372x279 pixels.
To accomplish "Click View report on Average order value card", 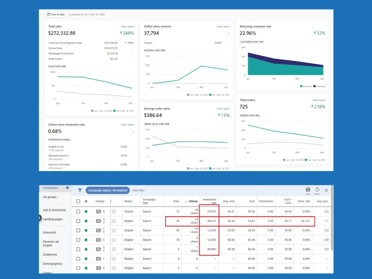I will tap(223, 109).
